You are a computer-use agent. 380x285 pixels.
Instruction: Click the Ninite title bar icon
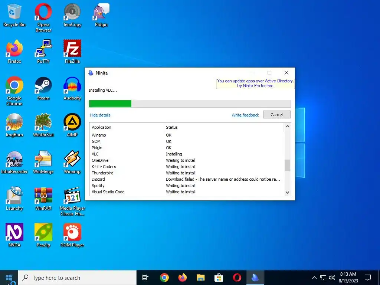(91, 73)
